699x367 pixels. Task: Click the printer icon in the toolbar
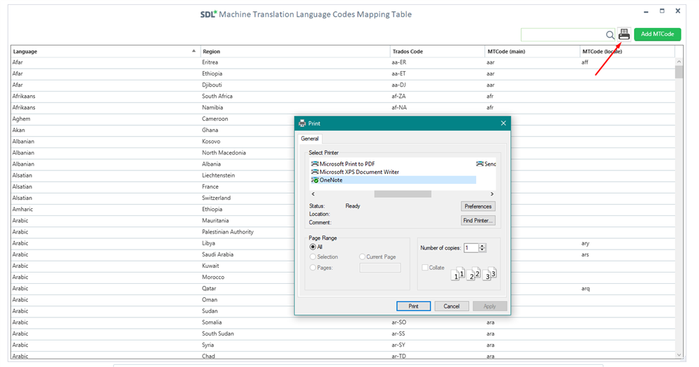tap(624, 34)
